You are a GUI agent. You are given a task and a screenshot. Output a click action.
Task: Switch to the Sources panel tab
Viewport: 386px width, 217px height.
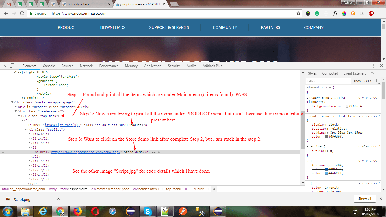[x=67, y=66]
